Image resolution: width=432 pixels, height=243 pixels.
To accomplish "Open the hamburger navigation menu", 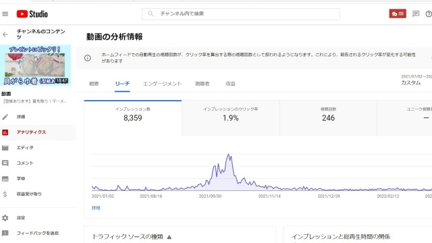I will 5,14.
